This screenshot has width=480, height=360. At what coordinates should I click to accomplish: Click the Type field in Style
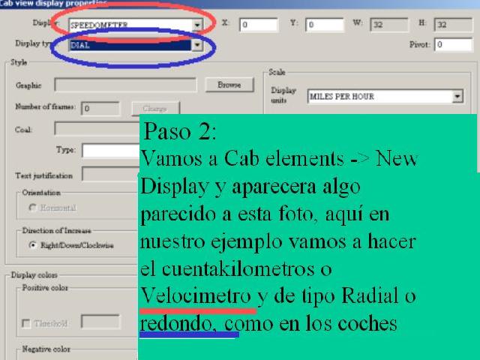pos(110,150)
